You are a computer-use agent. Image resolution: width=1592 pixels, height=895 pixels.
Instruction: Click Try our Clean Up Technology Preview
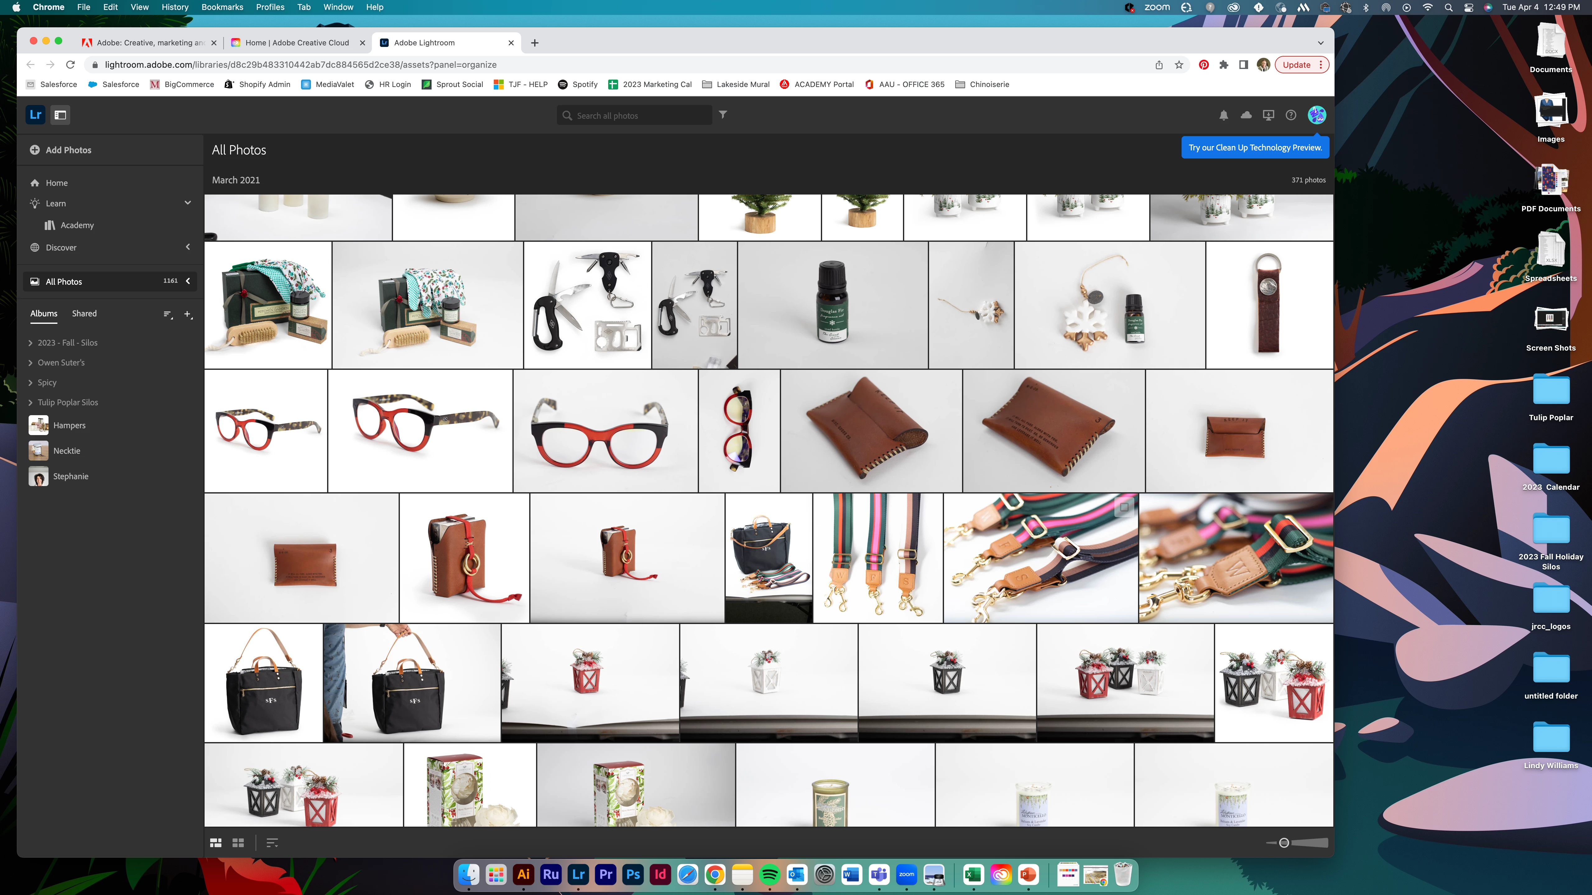pyautogui.click(x=1255, y=148)
